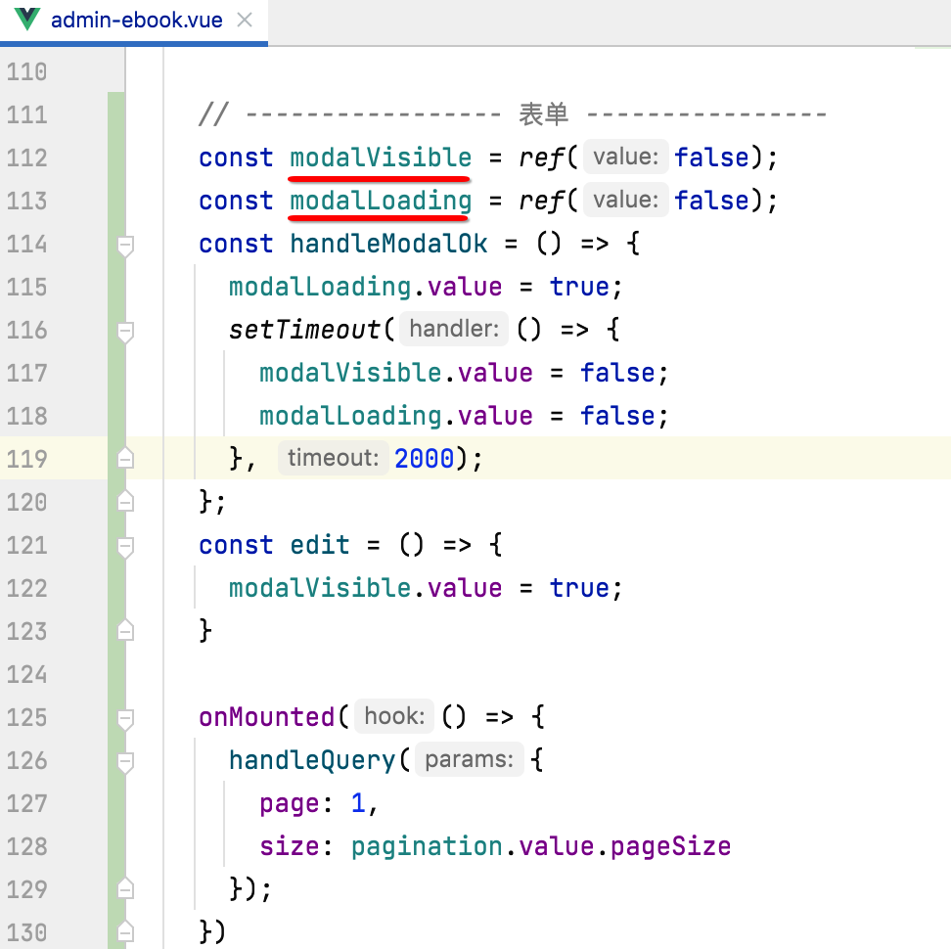Click the pagination identifier on line 128

pos(427,846)
